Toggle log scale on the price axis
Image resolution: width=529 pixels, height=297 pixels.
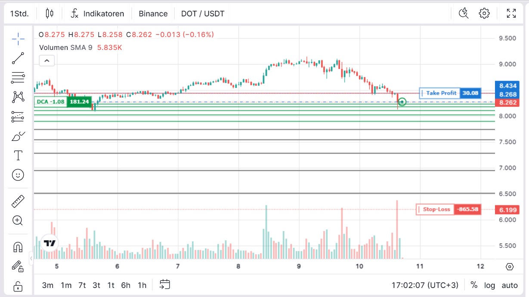(489, 285)
